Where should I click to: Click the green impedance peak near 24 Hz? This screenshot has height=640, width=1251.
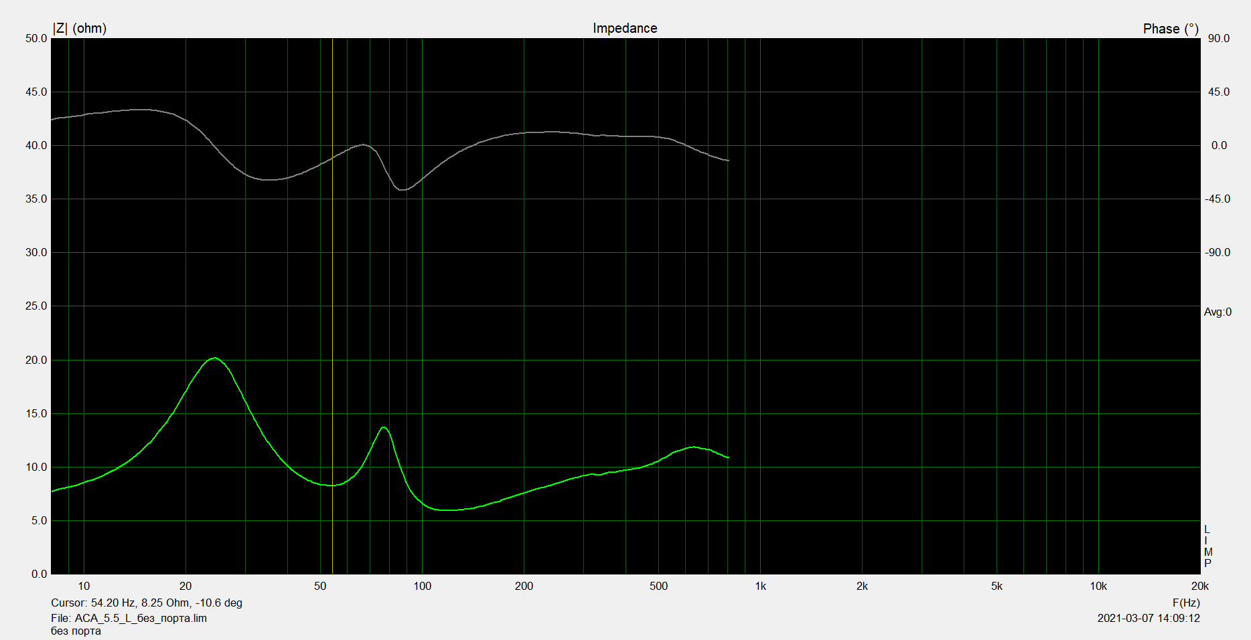[214, 358]
